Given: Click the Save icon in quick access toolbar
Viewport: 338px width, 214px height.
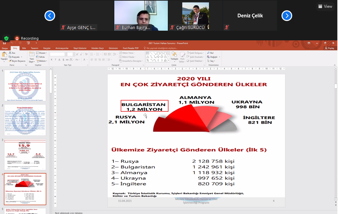Looking at the screenshot, I should [x=4, y=43].
